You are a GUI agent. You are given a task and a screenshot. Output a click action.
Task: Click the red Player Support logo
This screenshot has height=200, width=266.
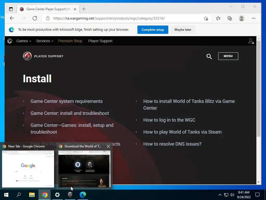[x=27, y=56]
